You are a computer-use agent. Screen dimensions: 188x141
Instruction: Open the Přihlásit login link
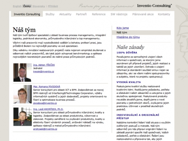[x=53, y=6]
